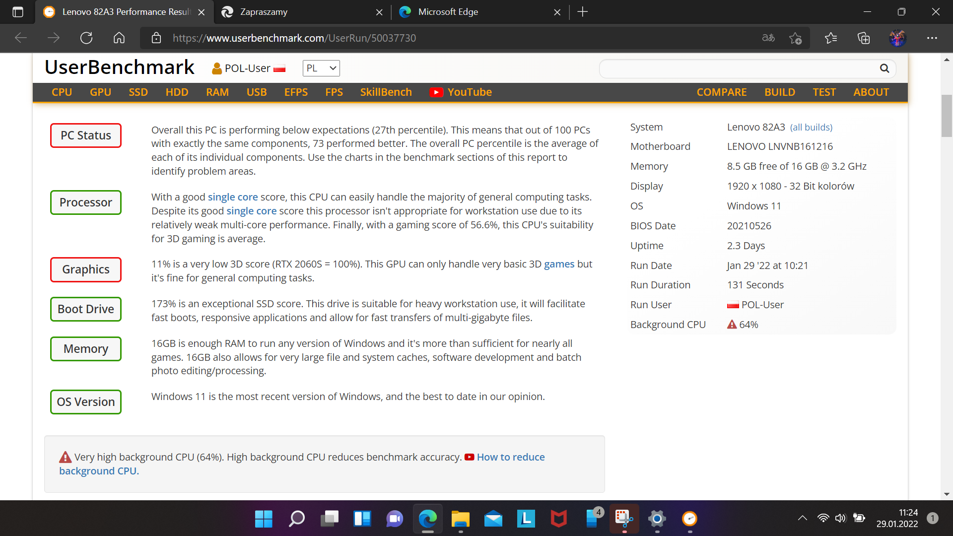Click the OS Version button
Viewport: 953px width, 536px height.
click(86, 402)
